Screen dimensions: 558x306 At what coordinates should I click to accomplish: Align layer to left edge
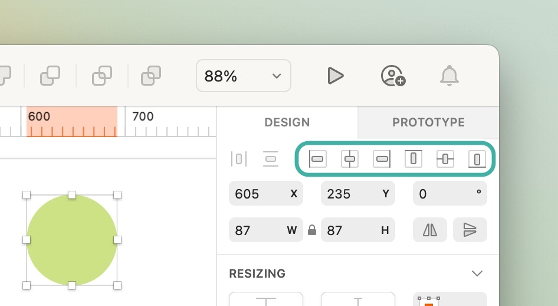pyautogui.click(x=317, y=159)
